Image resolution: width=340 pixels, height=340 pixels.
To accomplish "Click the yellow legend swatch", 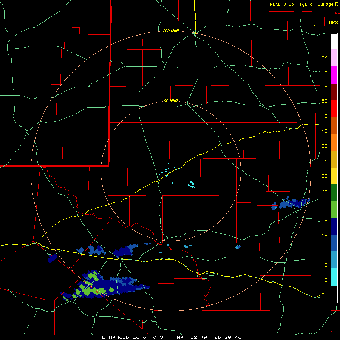I will (334, 176).
